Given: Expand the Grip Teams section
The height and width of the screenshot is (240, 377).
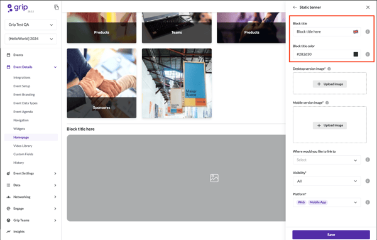Looking at the screenshot, I should click(x=55, y=221).
